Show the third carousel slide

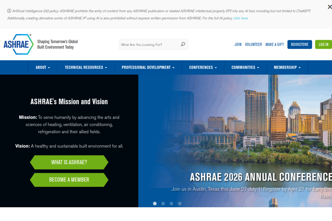pos(171,204)
